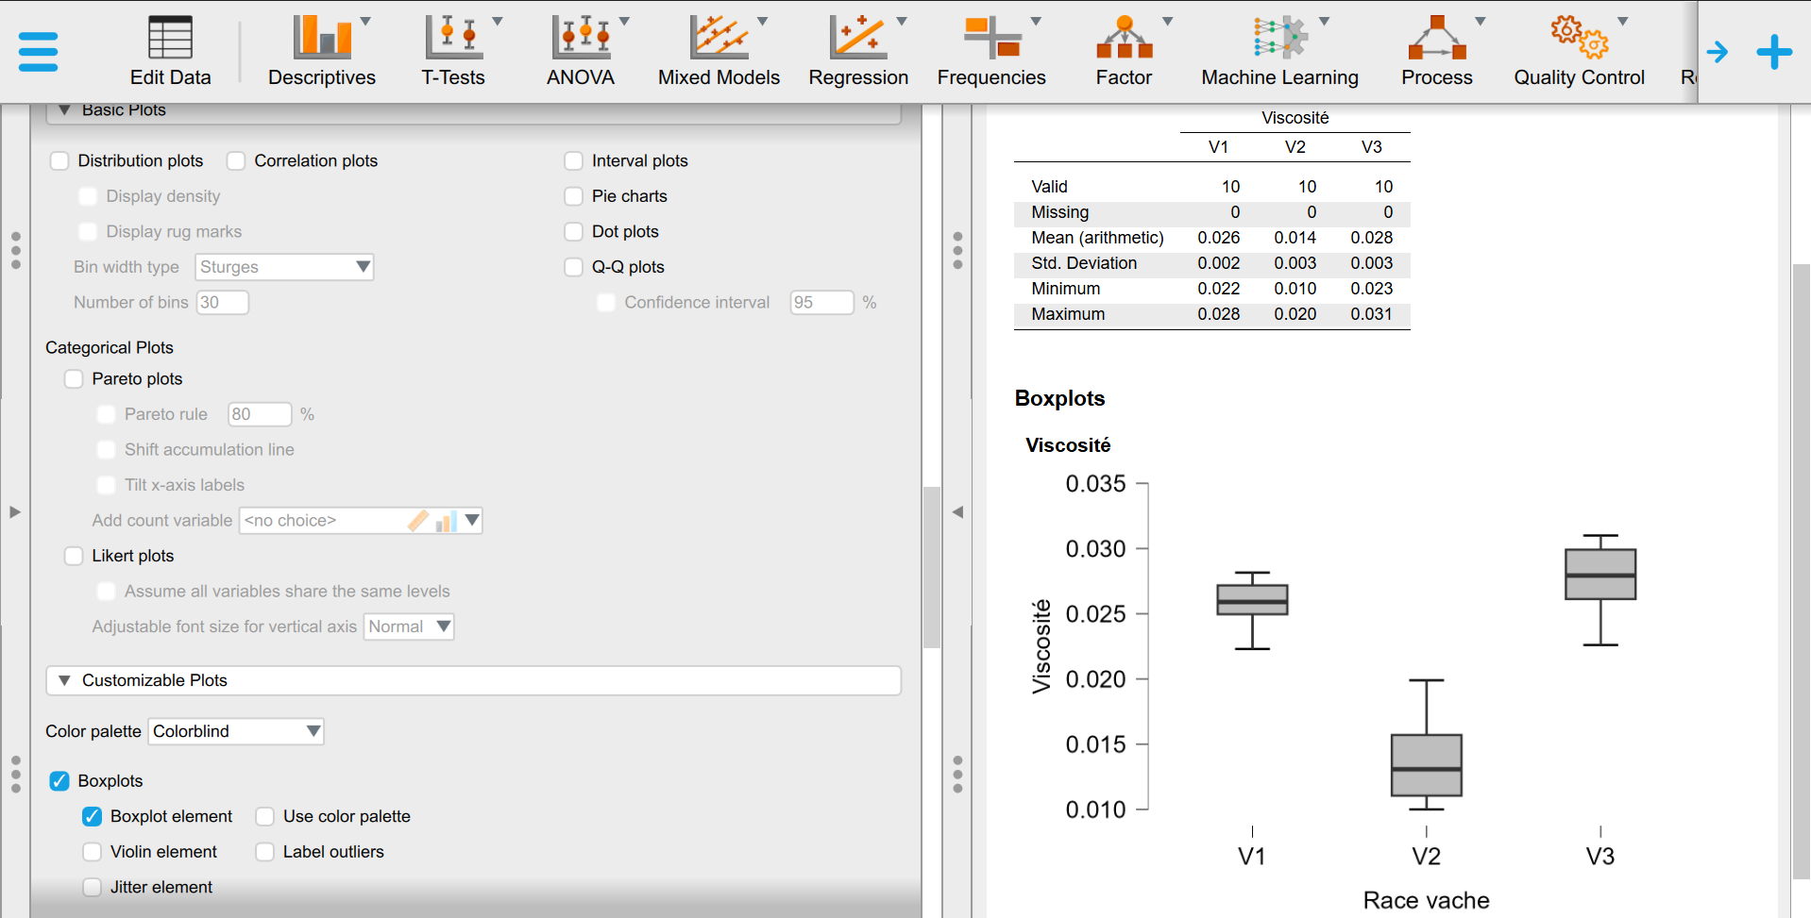
Task: Select Mixed Models analysis
Action: pyautogui.click(x=719, y=51)
